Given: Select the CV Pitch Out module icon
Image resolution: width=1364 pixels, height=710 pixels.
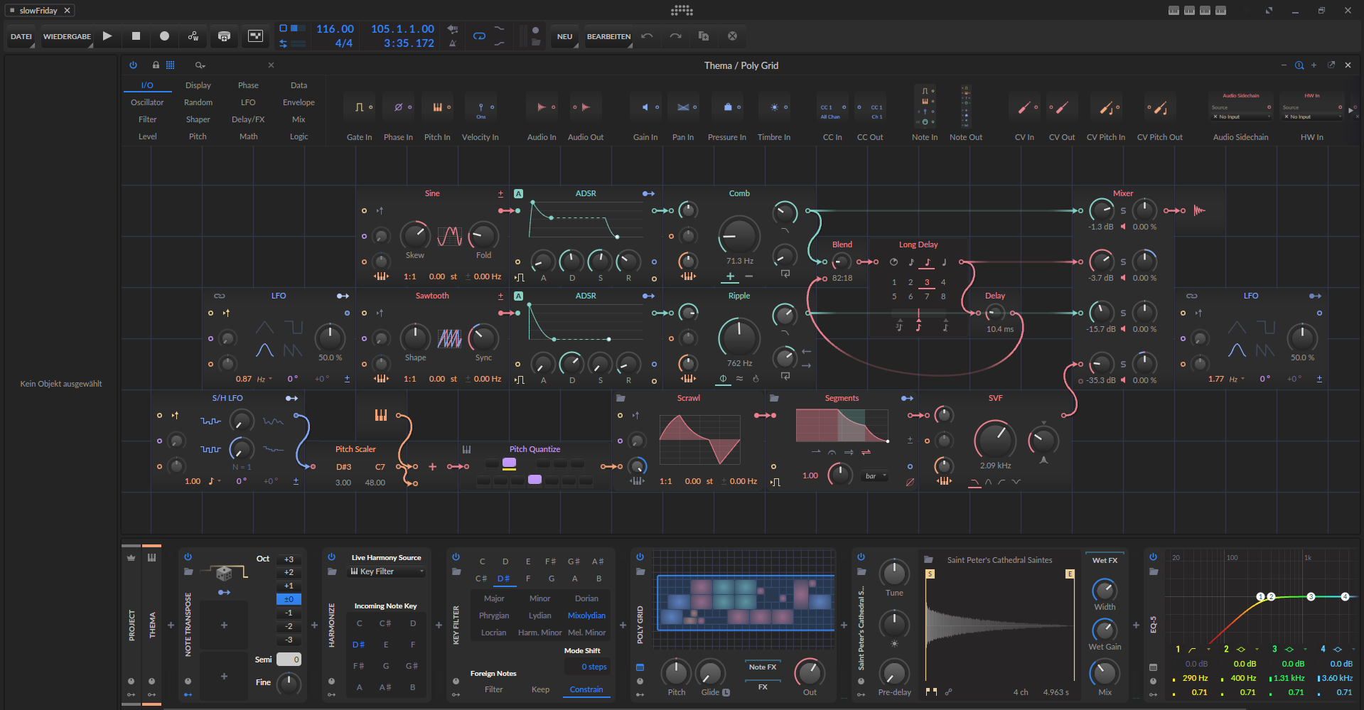Looking at the screenshot, I should pos(1160,107).
